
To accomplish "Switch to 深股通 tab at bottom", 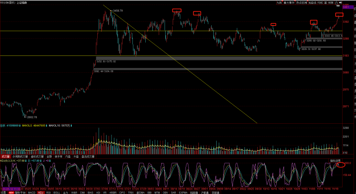I will coord(215,193).
